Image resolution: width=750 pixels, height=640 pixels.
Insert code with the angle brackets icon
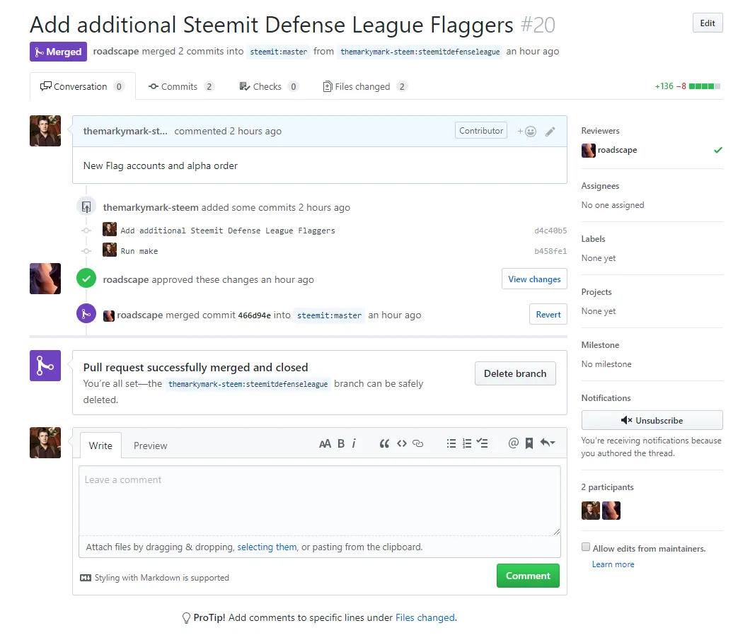click(402, 443)
